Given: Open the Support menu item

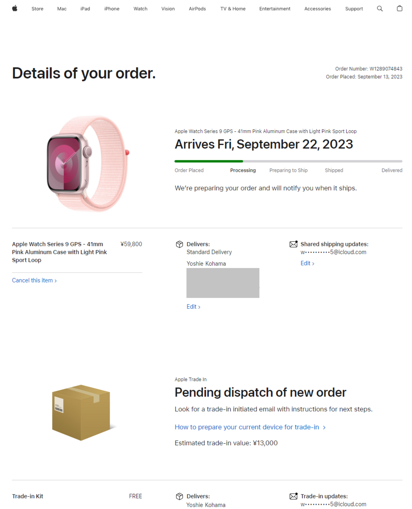Looking at the screenshot, I should [x=354, y=8].
